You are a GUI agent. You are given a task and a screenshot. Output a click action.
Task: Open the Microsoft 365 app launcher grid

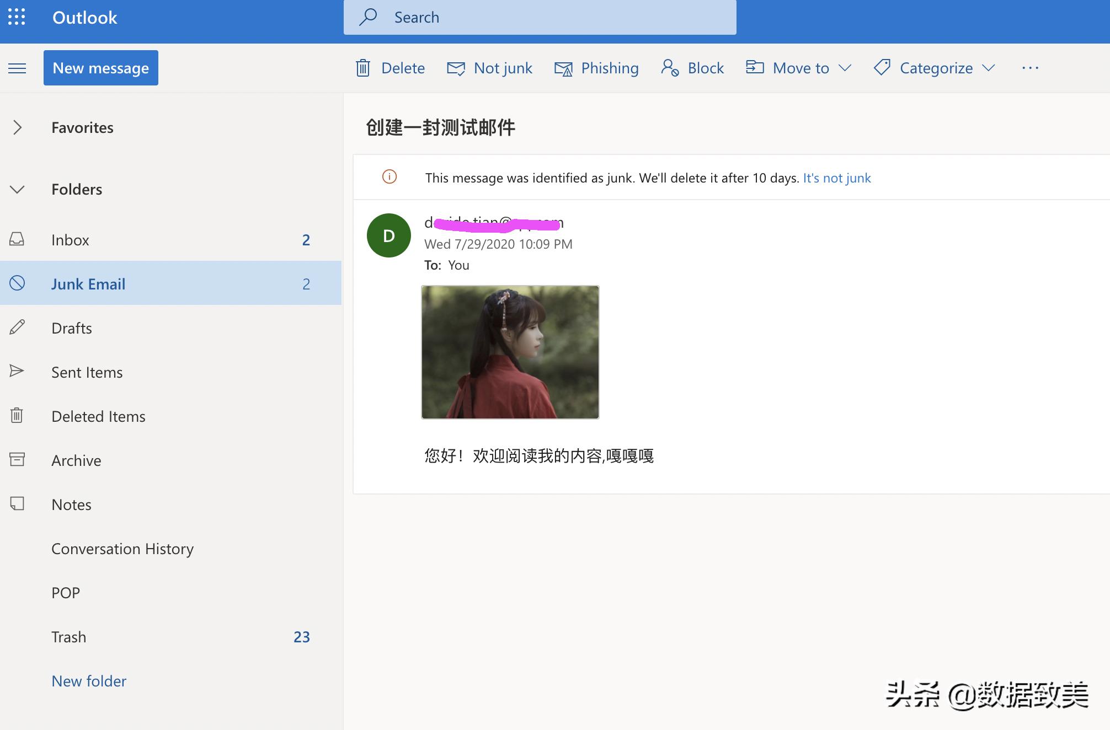point(17,17)
